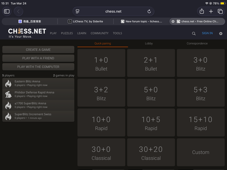Expand the TOOLS menu
This screenshot has height=170, width=227.
click(x=117, y=33)
